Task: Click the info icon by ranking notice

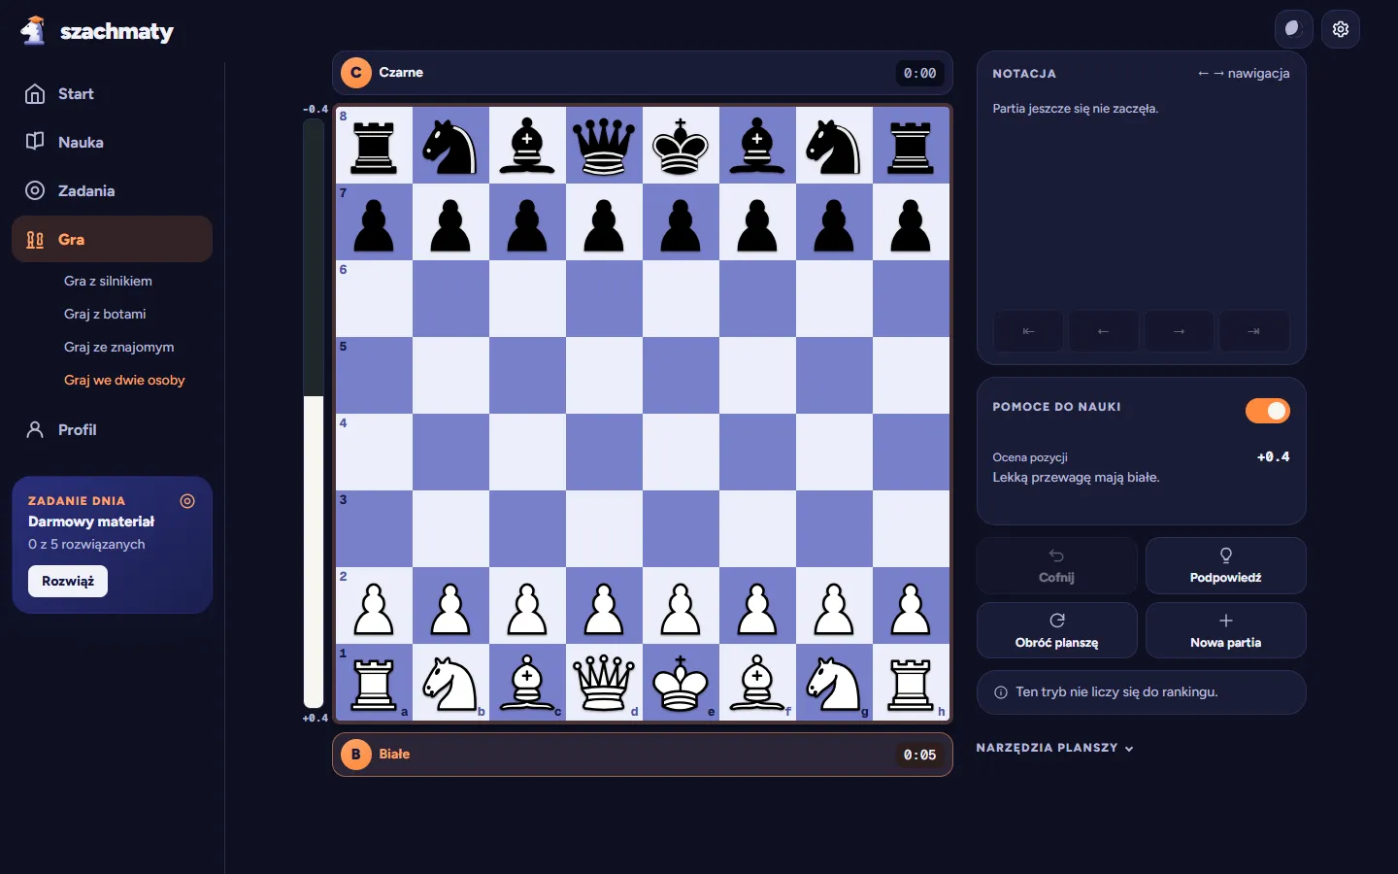Action: pyautogui.click(x=1001, y=692)
